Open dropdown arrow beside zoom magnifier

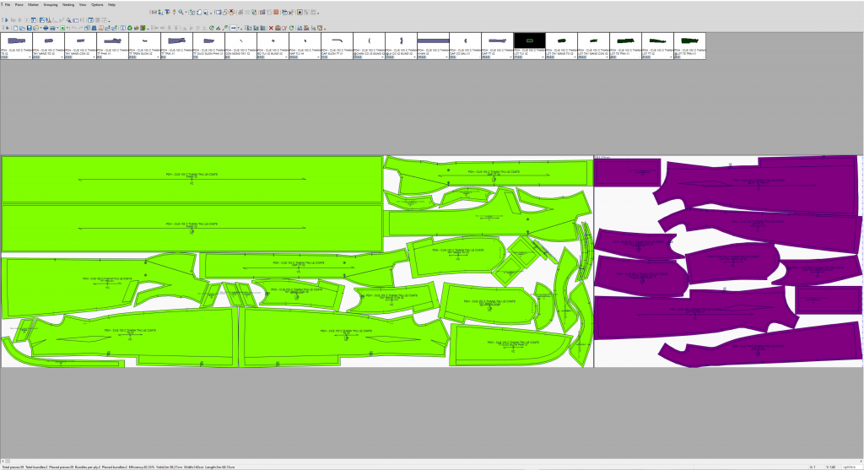(186, 12)
